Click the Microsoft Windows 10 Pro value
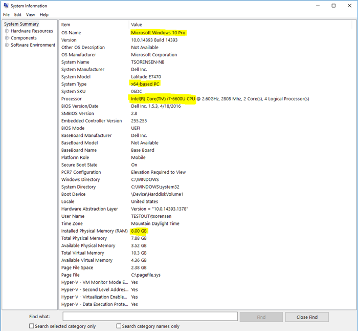 coord(158,33)
